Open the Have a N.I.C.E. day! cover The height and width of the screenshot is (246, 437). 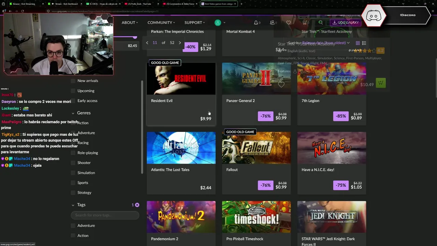click(x=332, y=148)
